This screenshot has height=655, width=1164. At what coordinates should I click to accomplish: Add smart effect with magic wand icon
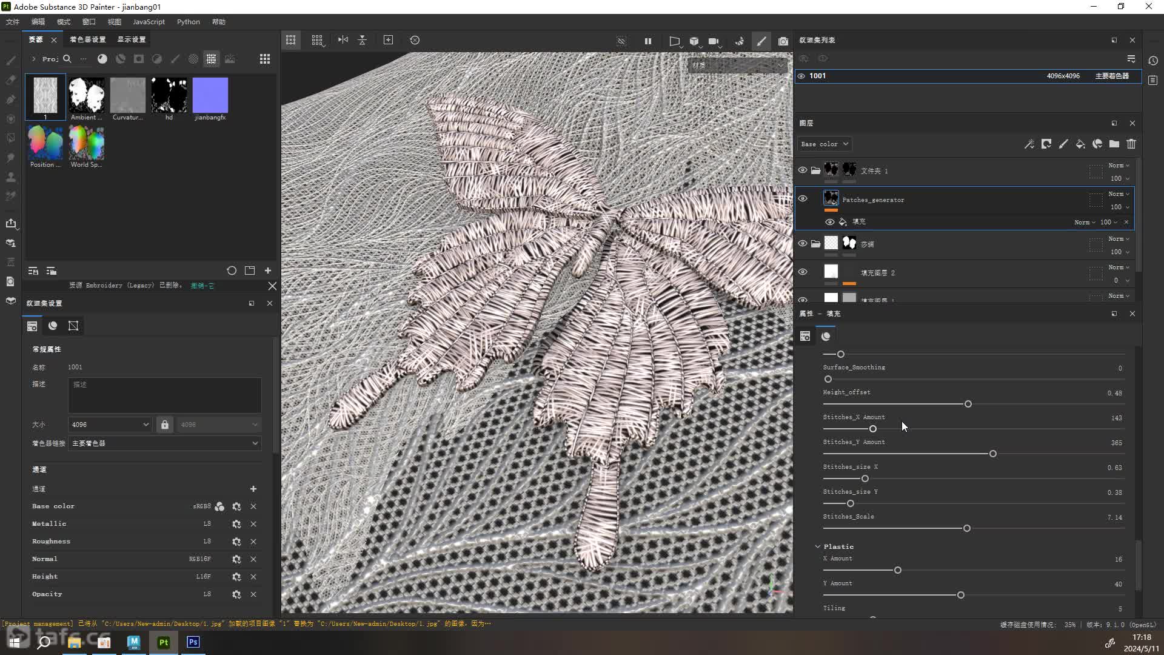tap(1029, 144)
